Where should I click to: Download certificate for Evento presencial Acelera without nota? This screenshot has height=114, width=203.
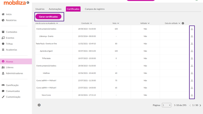[192, 66]
